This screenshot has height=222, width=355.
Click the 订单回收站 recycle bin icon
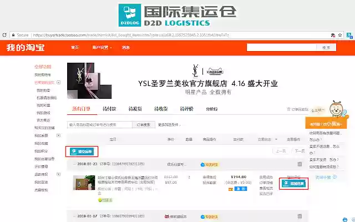[288, 109]
